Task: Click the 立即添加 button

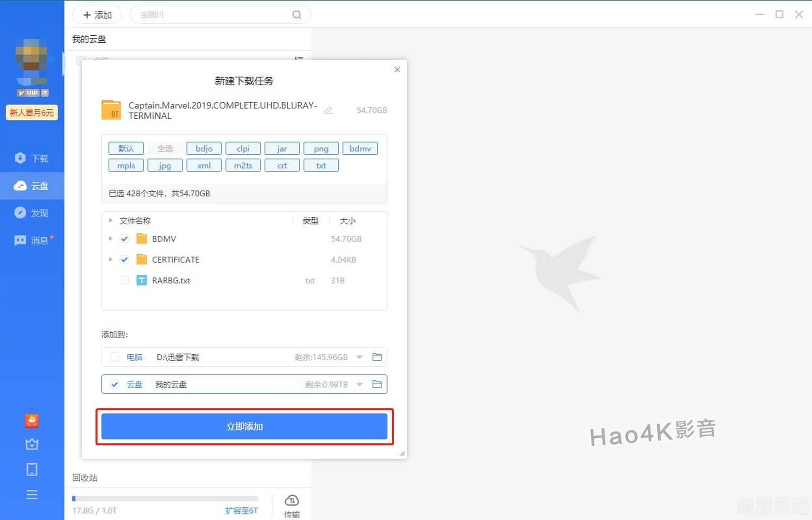Action: click(244, 426)
